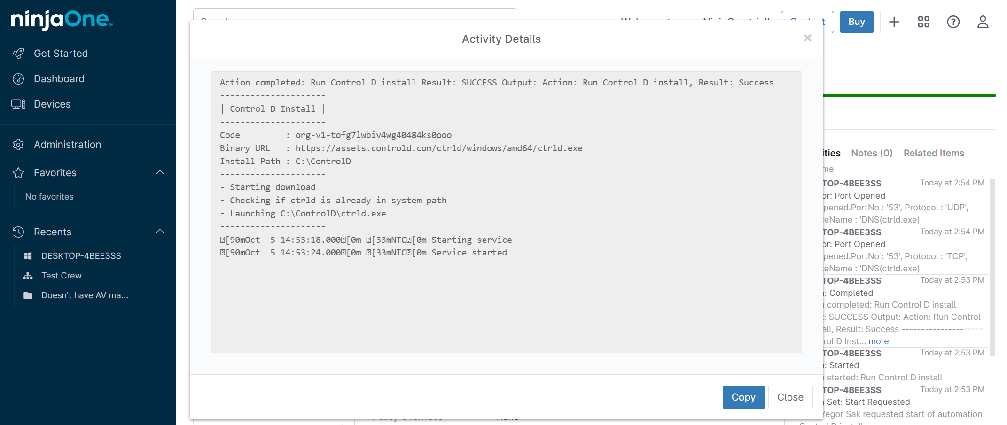Image resolution: width=1007 pixels, height=425 pixels.
Task: Go to Get Started in sidebar
Action: click(61, 54)
